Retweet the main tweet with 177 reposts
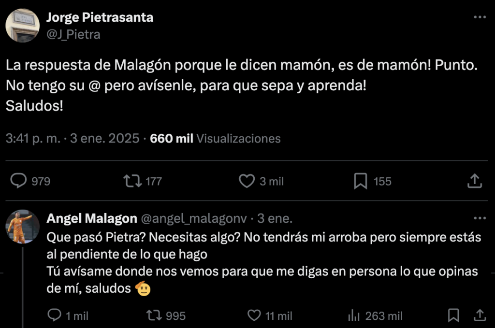The height and width of the screenshot is (328, 495). 132,181
